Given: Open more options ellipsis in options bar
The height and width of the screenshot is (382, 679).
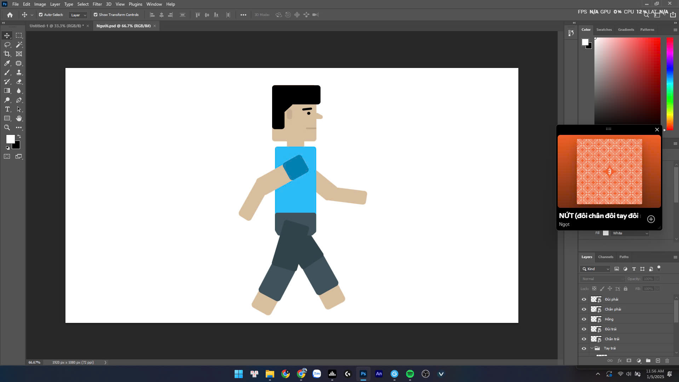Looking at the screenshot, I should coord(243,15).
